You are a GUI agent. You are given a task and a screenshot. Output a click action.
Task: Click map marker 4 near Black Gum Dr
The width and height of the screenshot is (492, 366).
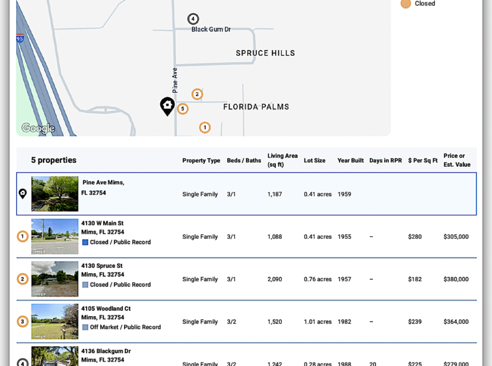tap(193, 19)
